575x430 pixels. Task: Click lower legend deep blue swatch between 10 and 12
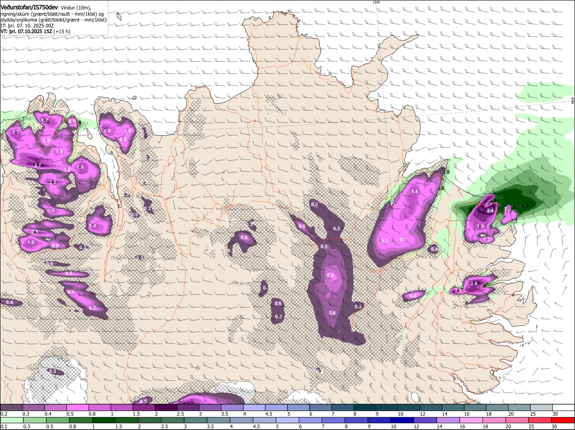pos(403,420)
